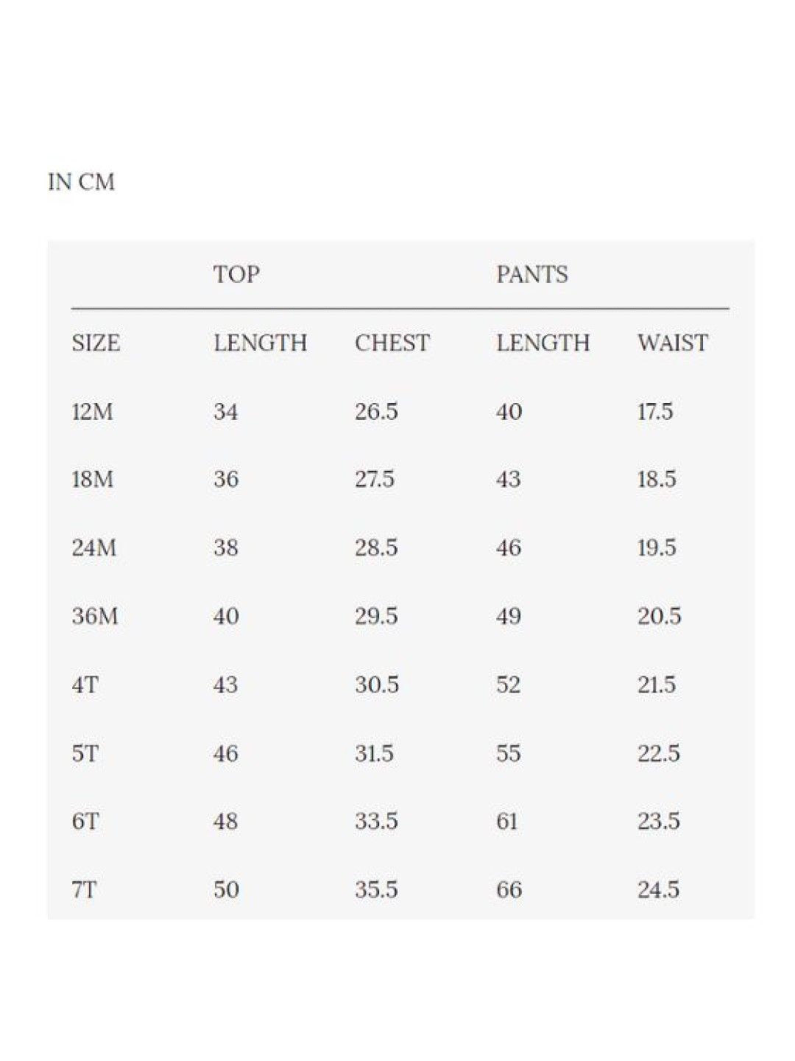Select the 5T size row label
Image resolution: width=795 pixels, height=1061 pixels.
pyautogui.click(x=85, y=753)
